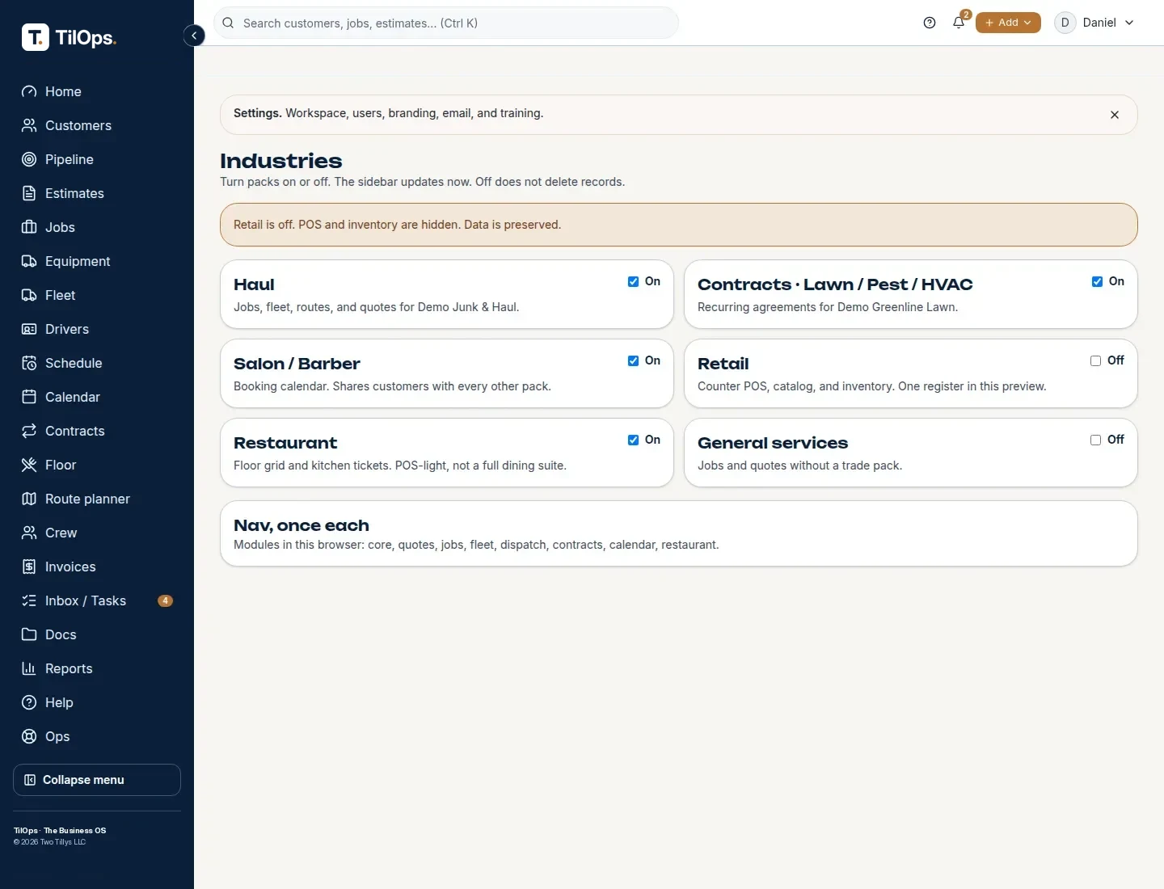
Task: Click the Docs folder icon
Action: point(29,634)
